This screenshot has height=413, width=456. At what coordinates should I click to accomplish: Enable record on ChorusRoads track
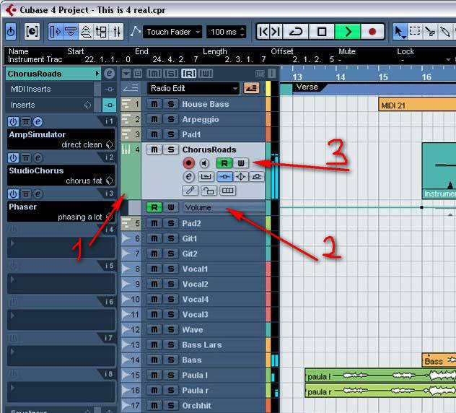point(189,163)
